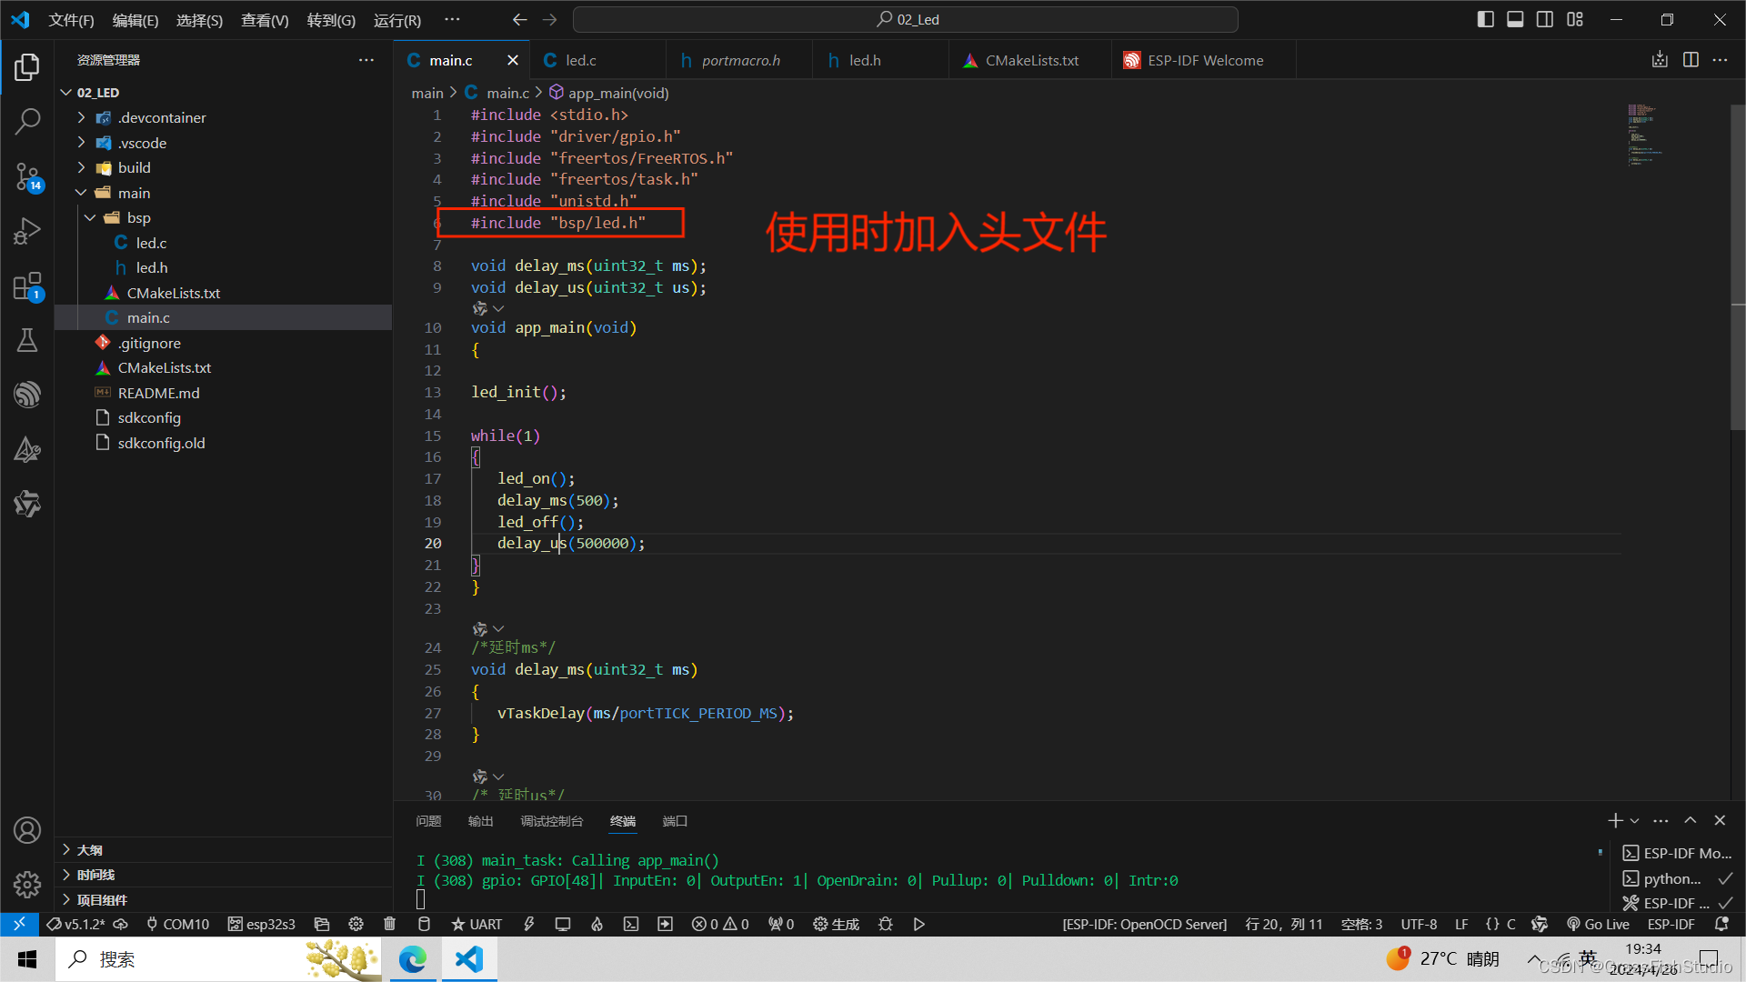Expand the 大纲 outline section
1746x982 pixels.
click(89, 849)
